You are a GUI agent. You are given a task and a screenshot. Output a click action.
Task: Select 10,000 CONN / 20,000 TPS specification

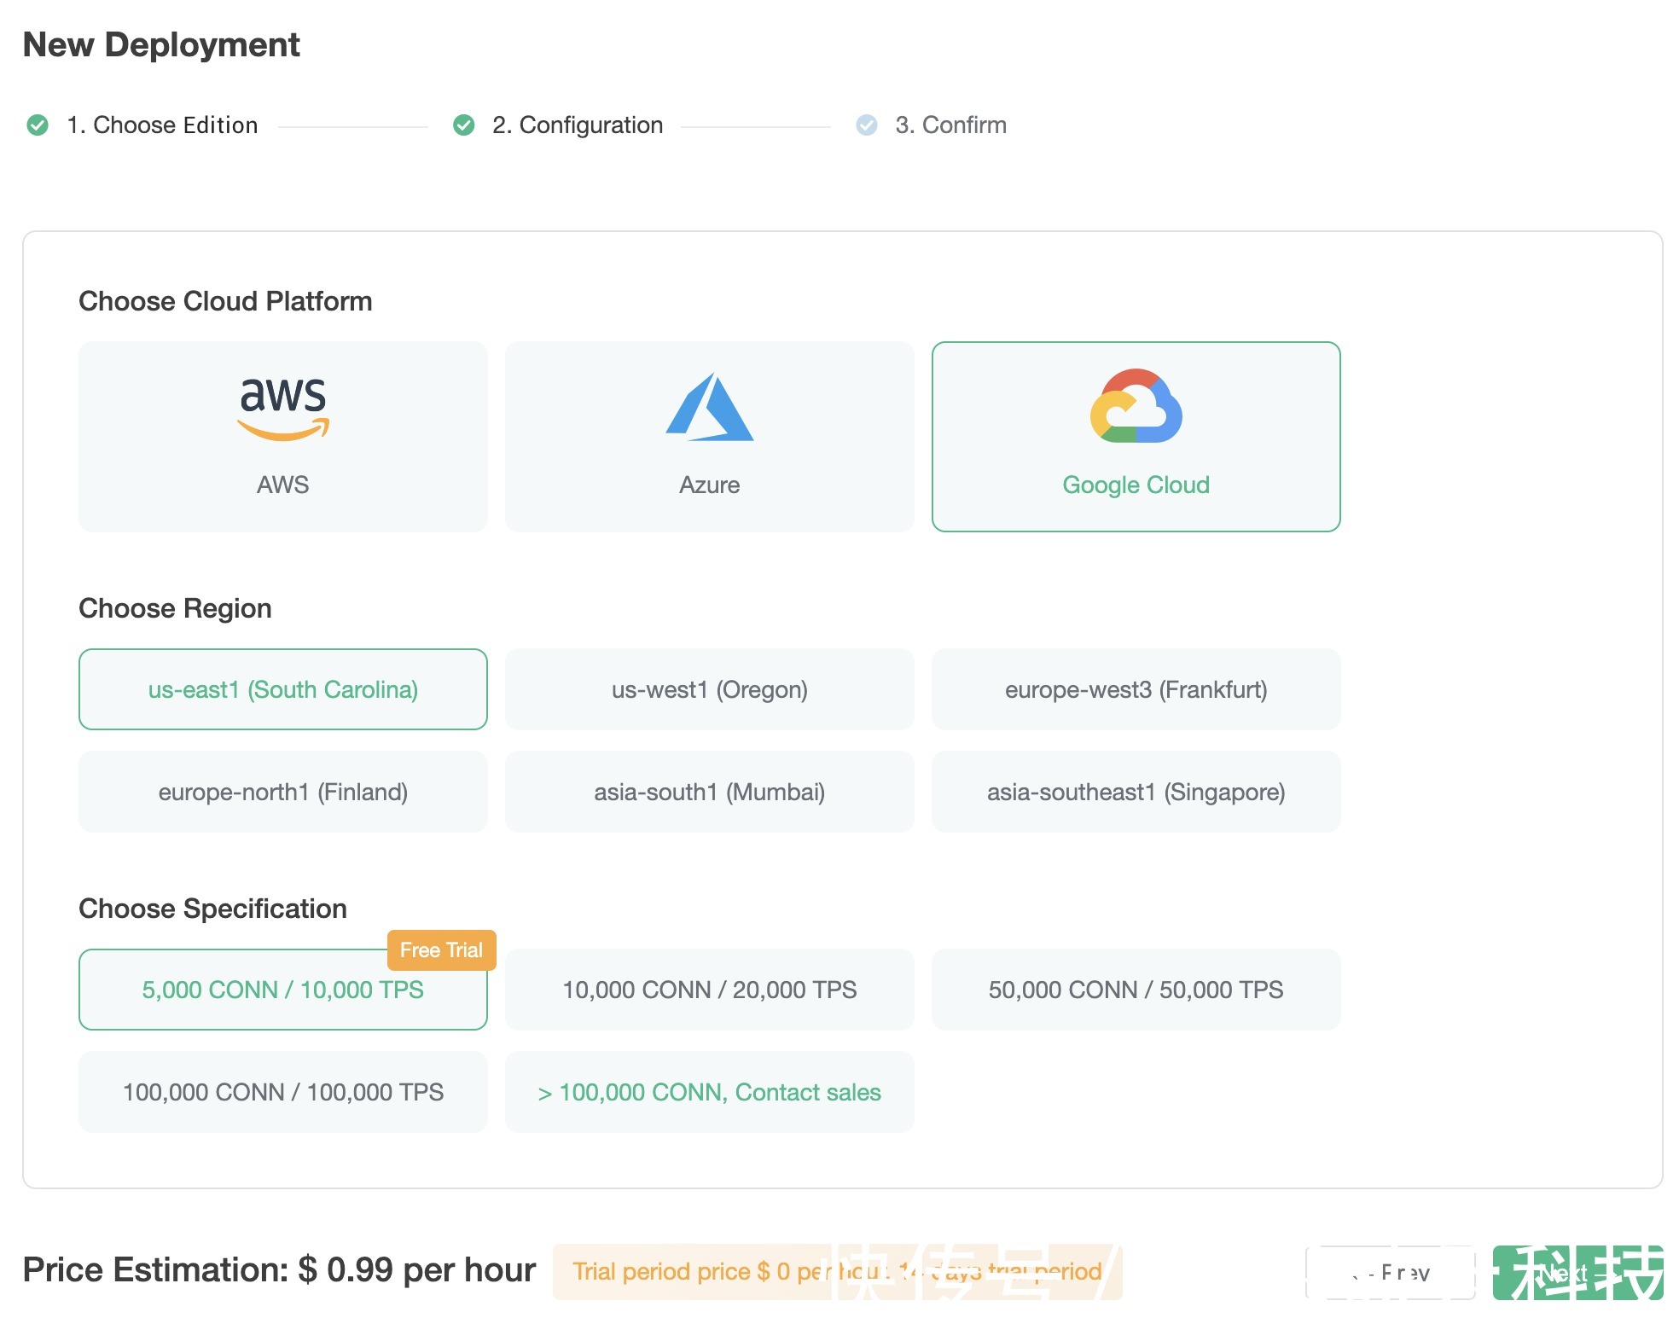(709, 990)
